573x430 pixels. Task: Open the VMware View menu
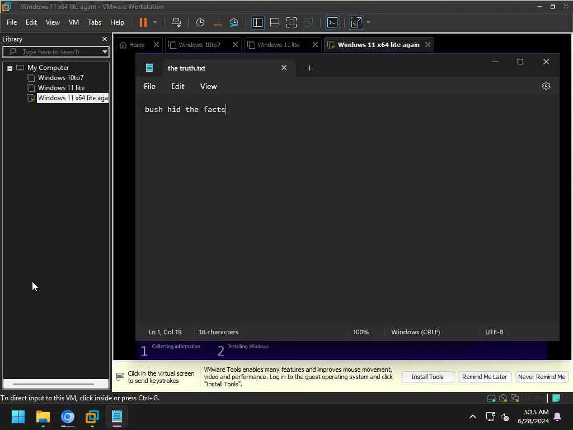click(53, 22)
